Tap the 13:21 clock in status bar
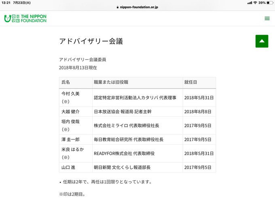 6,3
